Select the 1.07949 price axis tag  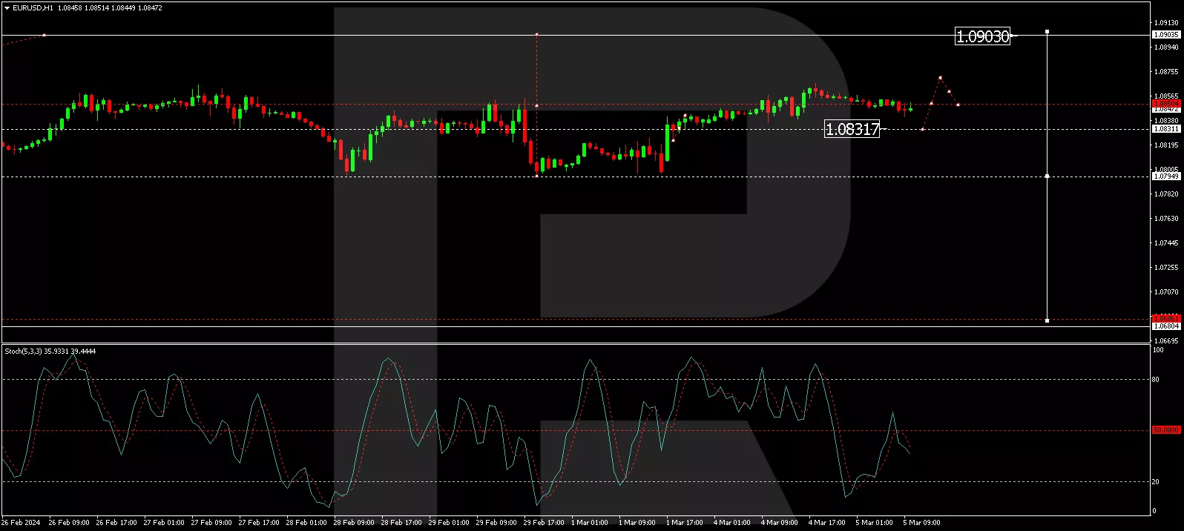point(1165,177)
